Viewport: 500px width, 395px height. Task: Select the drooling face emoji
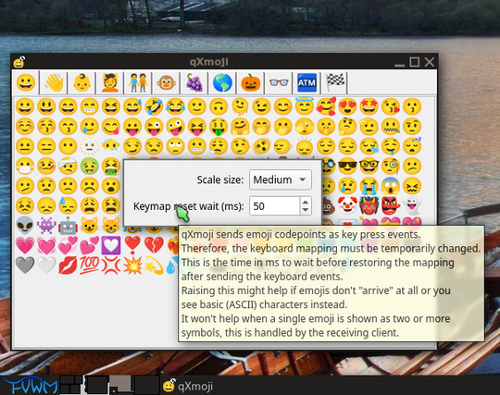pos(391,146)
